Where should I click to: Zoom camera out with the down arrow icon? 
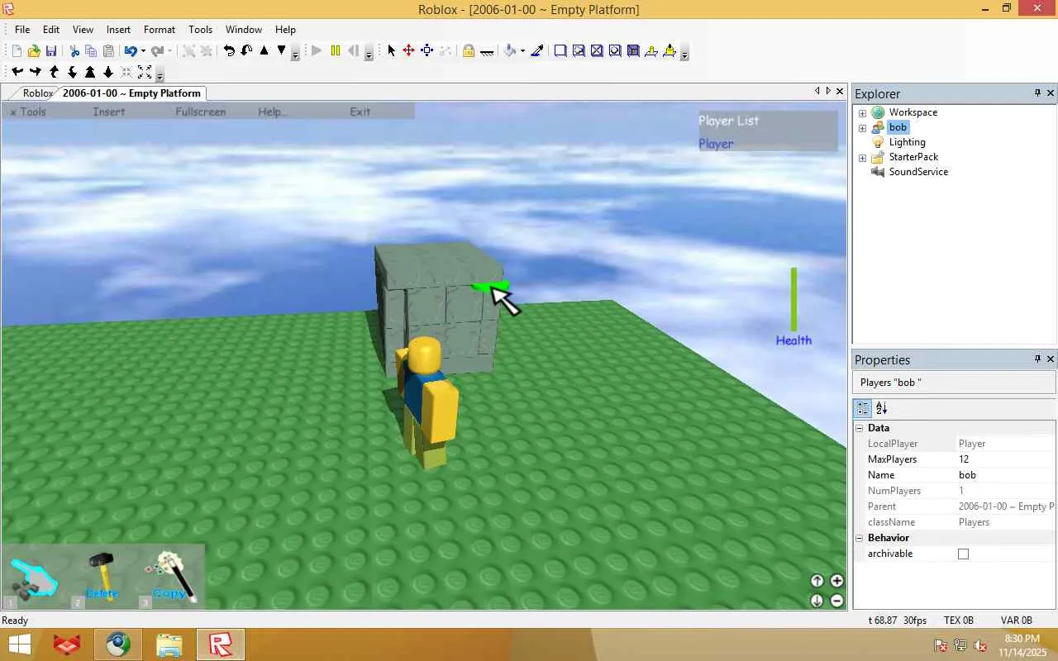point(108,73)
